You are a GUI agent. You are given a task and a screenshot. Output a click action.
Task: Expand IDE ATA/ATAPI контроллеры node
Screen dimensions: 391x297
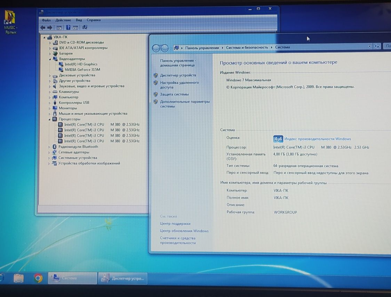(50, 48)
